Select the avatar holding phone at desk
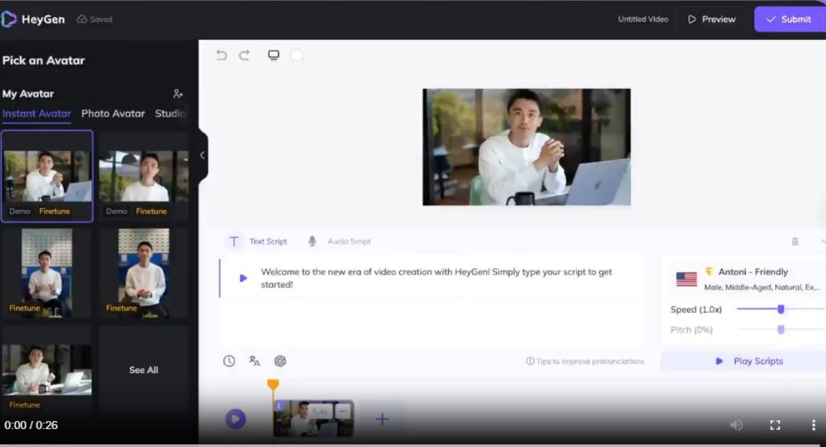Screen dimensions: 826x447 click(47, 370)
